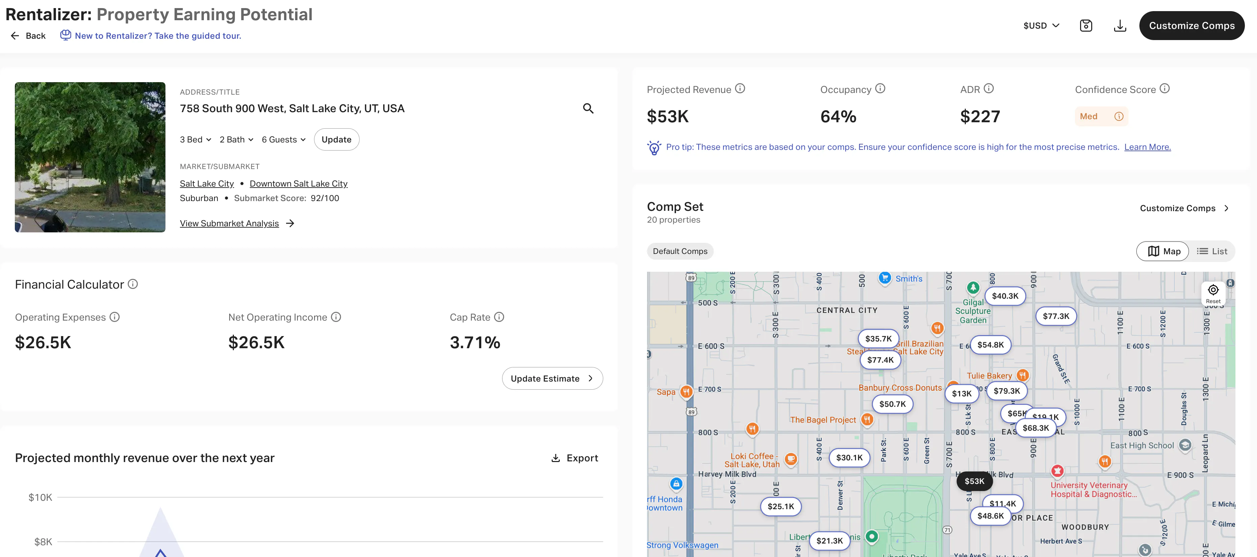
Task: Open the Financial Calculator info icon
Action: coord(133,284)
